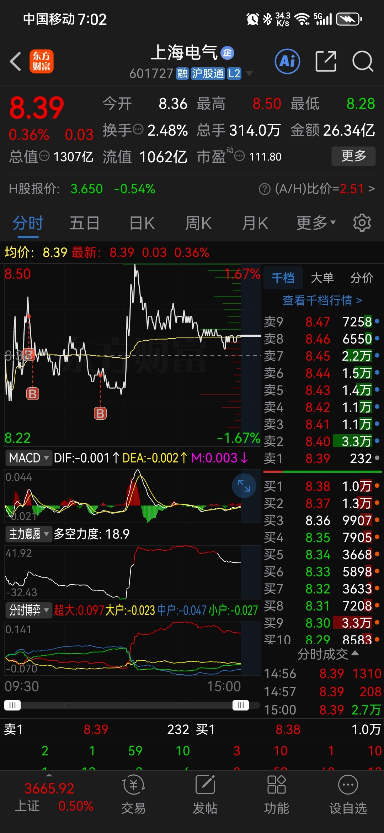Tap the 融 margin badge
This screenshot has height=833, width=384.
(x=182, y=73)
